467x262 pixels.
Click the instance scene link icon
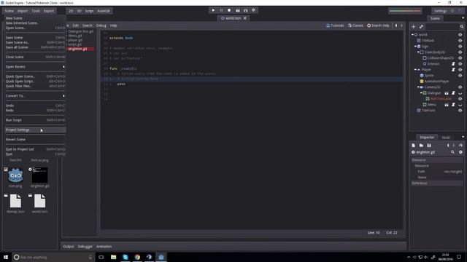pyautogui.click(x=421, y=27)
